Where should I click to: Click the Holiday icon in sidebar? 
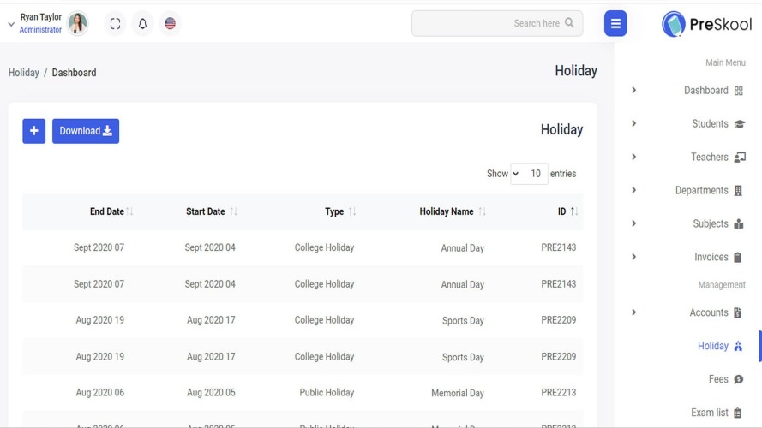click(738, 346)
